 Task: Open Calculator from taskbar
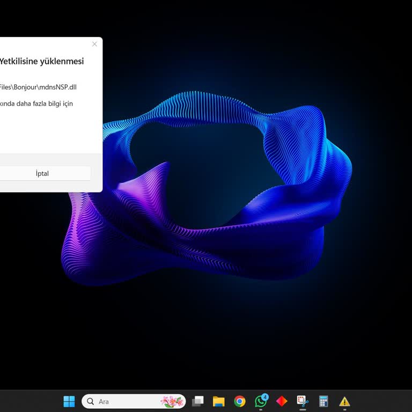[323, 401]
